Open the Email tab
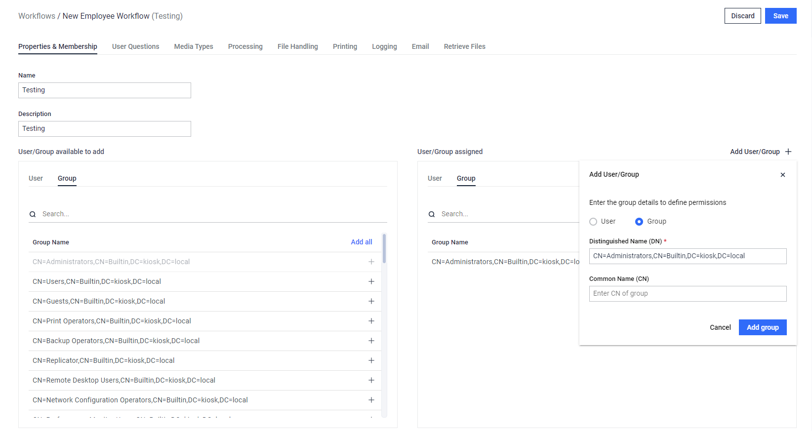812x431 pixels. (420, 46)
